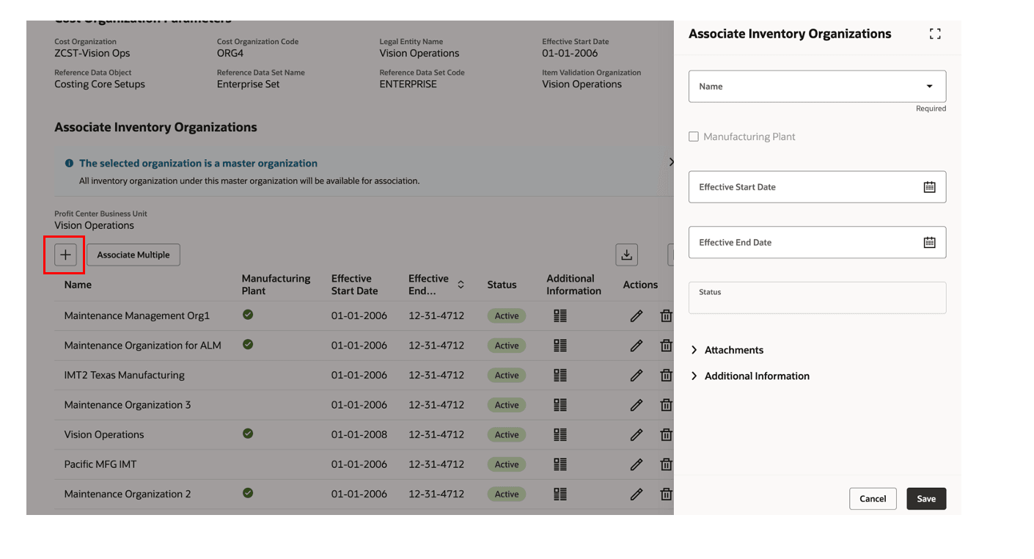
Task: Click the calendar icon for Effective Start Date
Action: point(930,186)
